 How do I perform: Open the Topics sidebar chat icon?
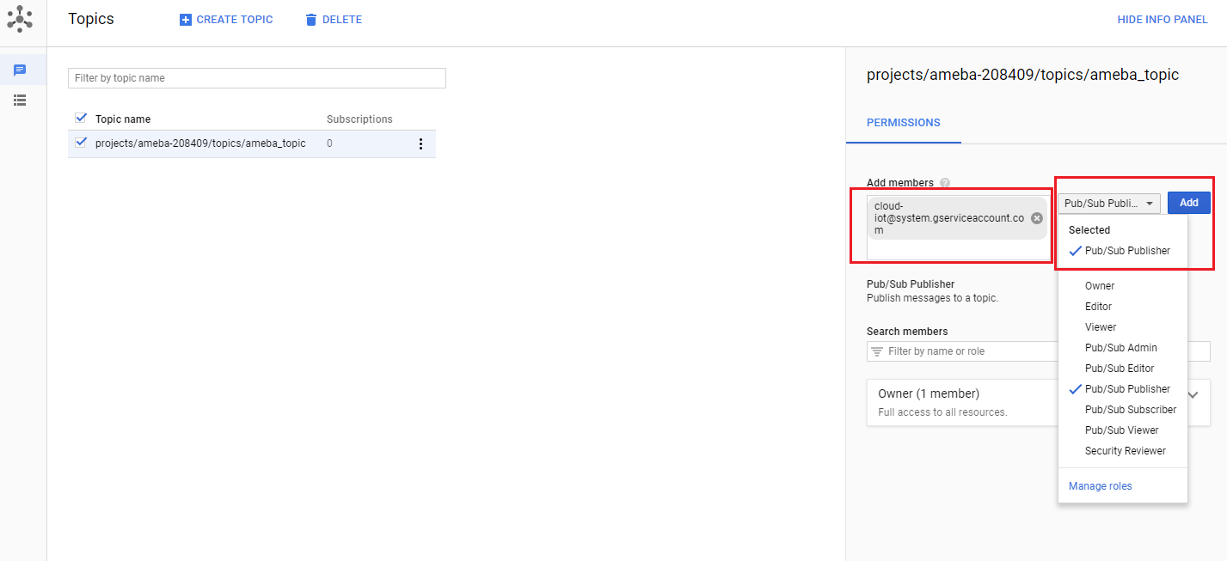coord(20,70)
